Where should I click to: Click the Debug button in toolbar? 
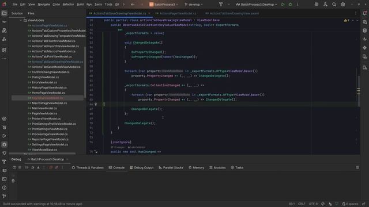(290, 5)
